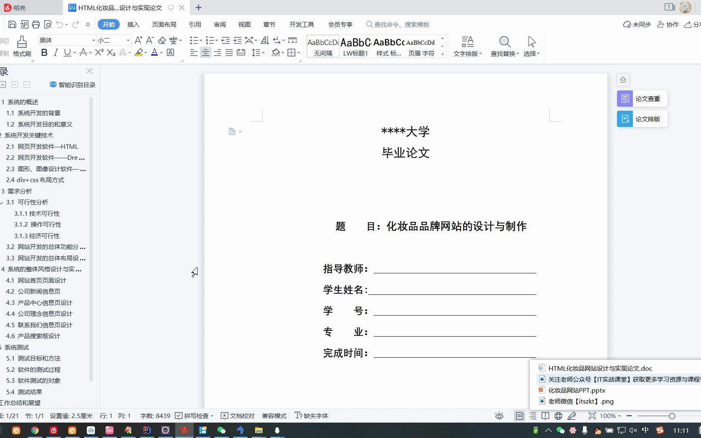Open the font size dropdown
The image size is (701, 438).
click(127, 40)
